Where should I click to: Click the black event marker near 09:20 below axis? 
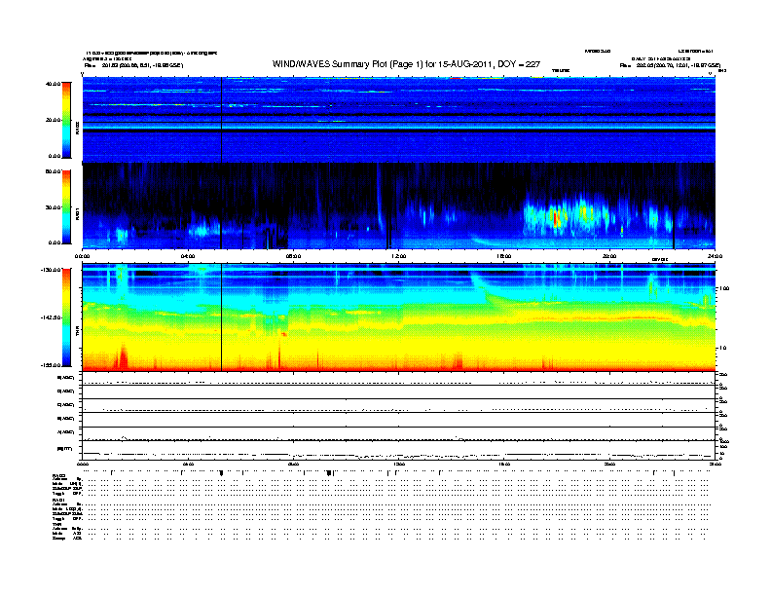tap(329, 473)
